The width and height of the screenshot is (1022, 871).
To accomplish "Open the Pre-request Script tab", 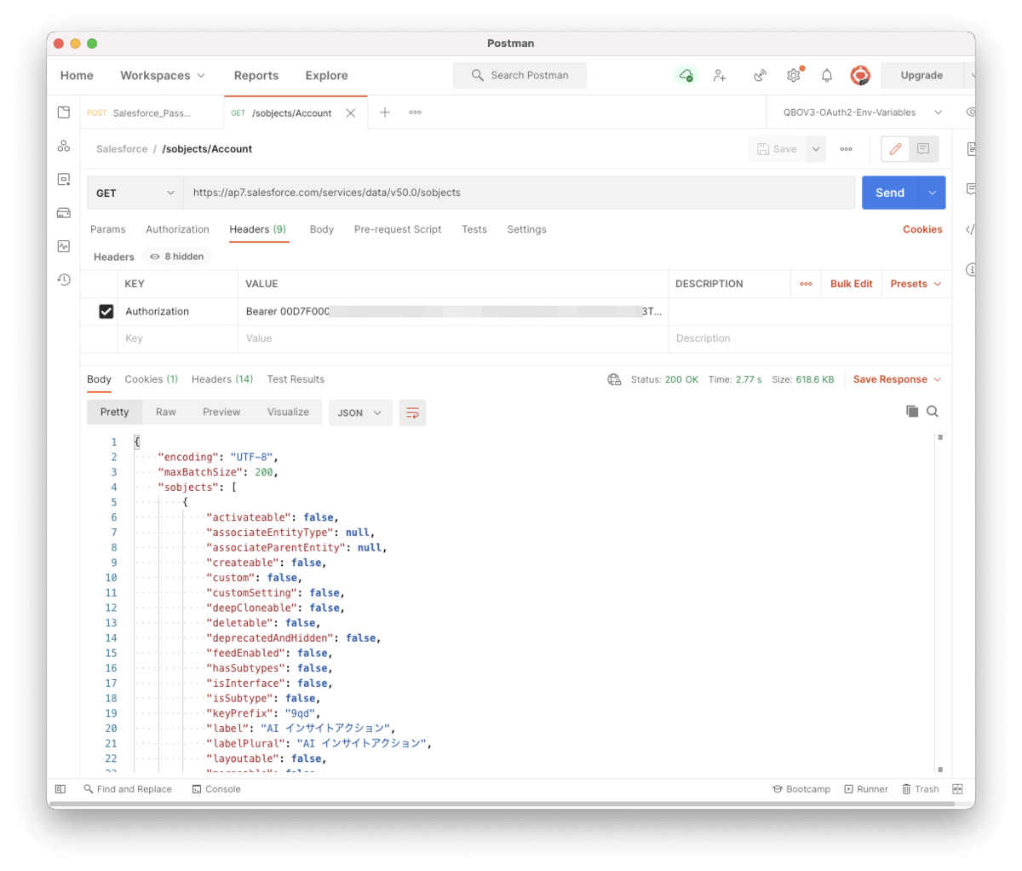I will coord(398,229).
